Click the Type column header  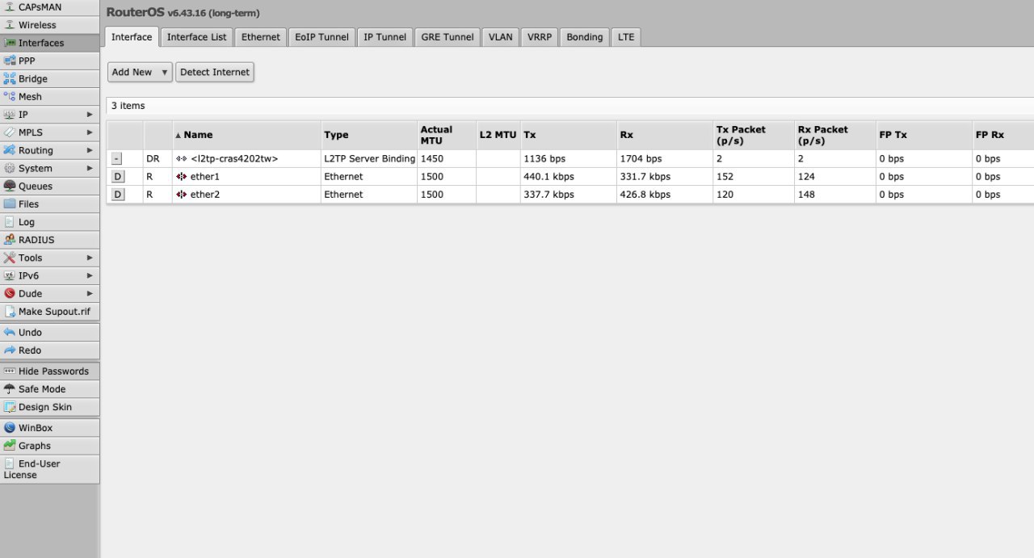click(x=369, y=135)
